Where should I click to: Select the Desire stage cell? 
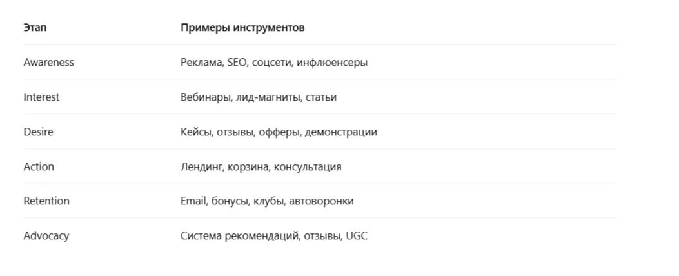38,132
